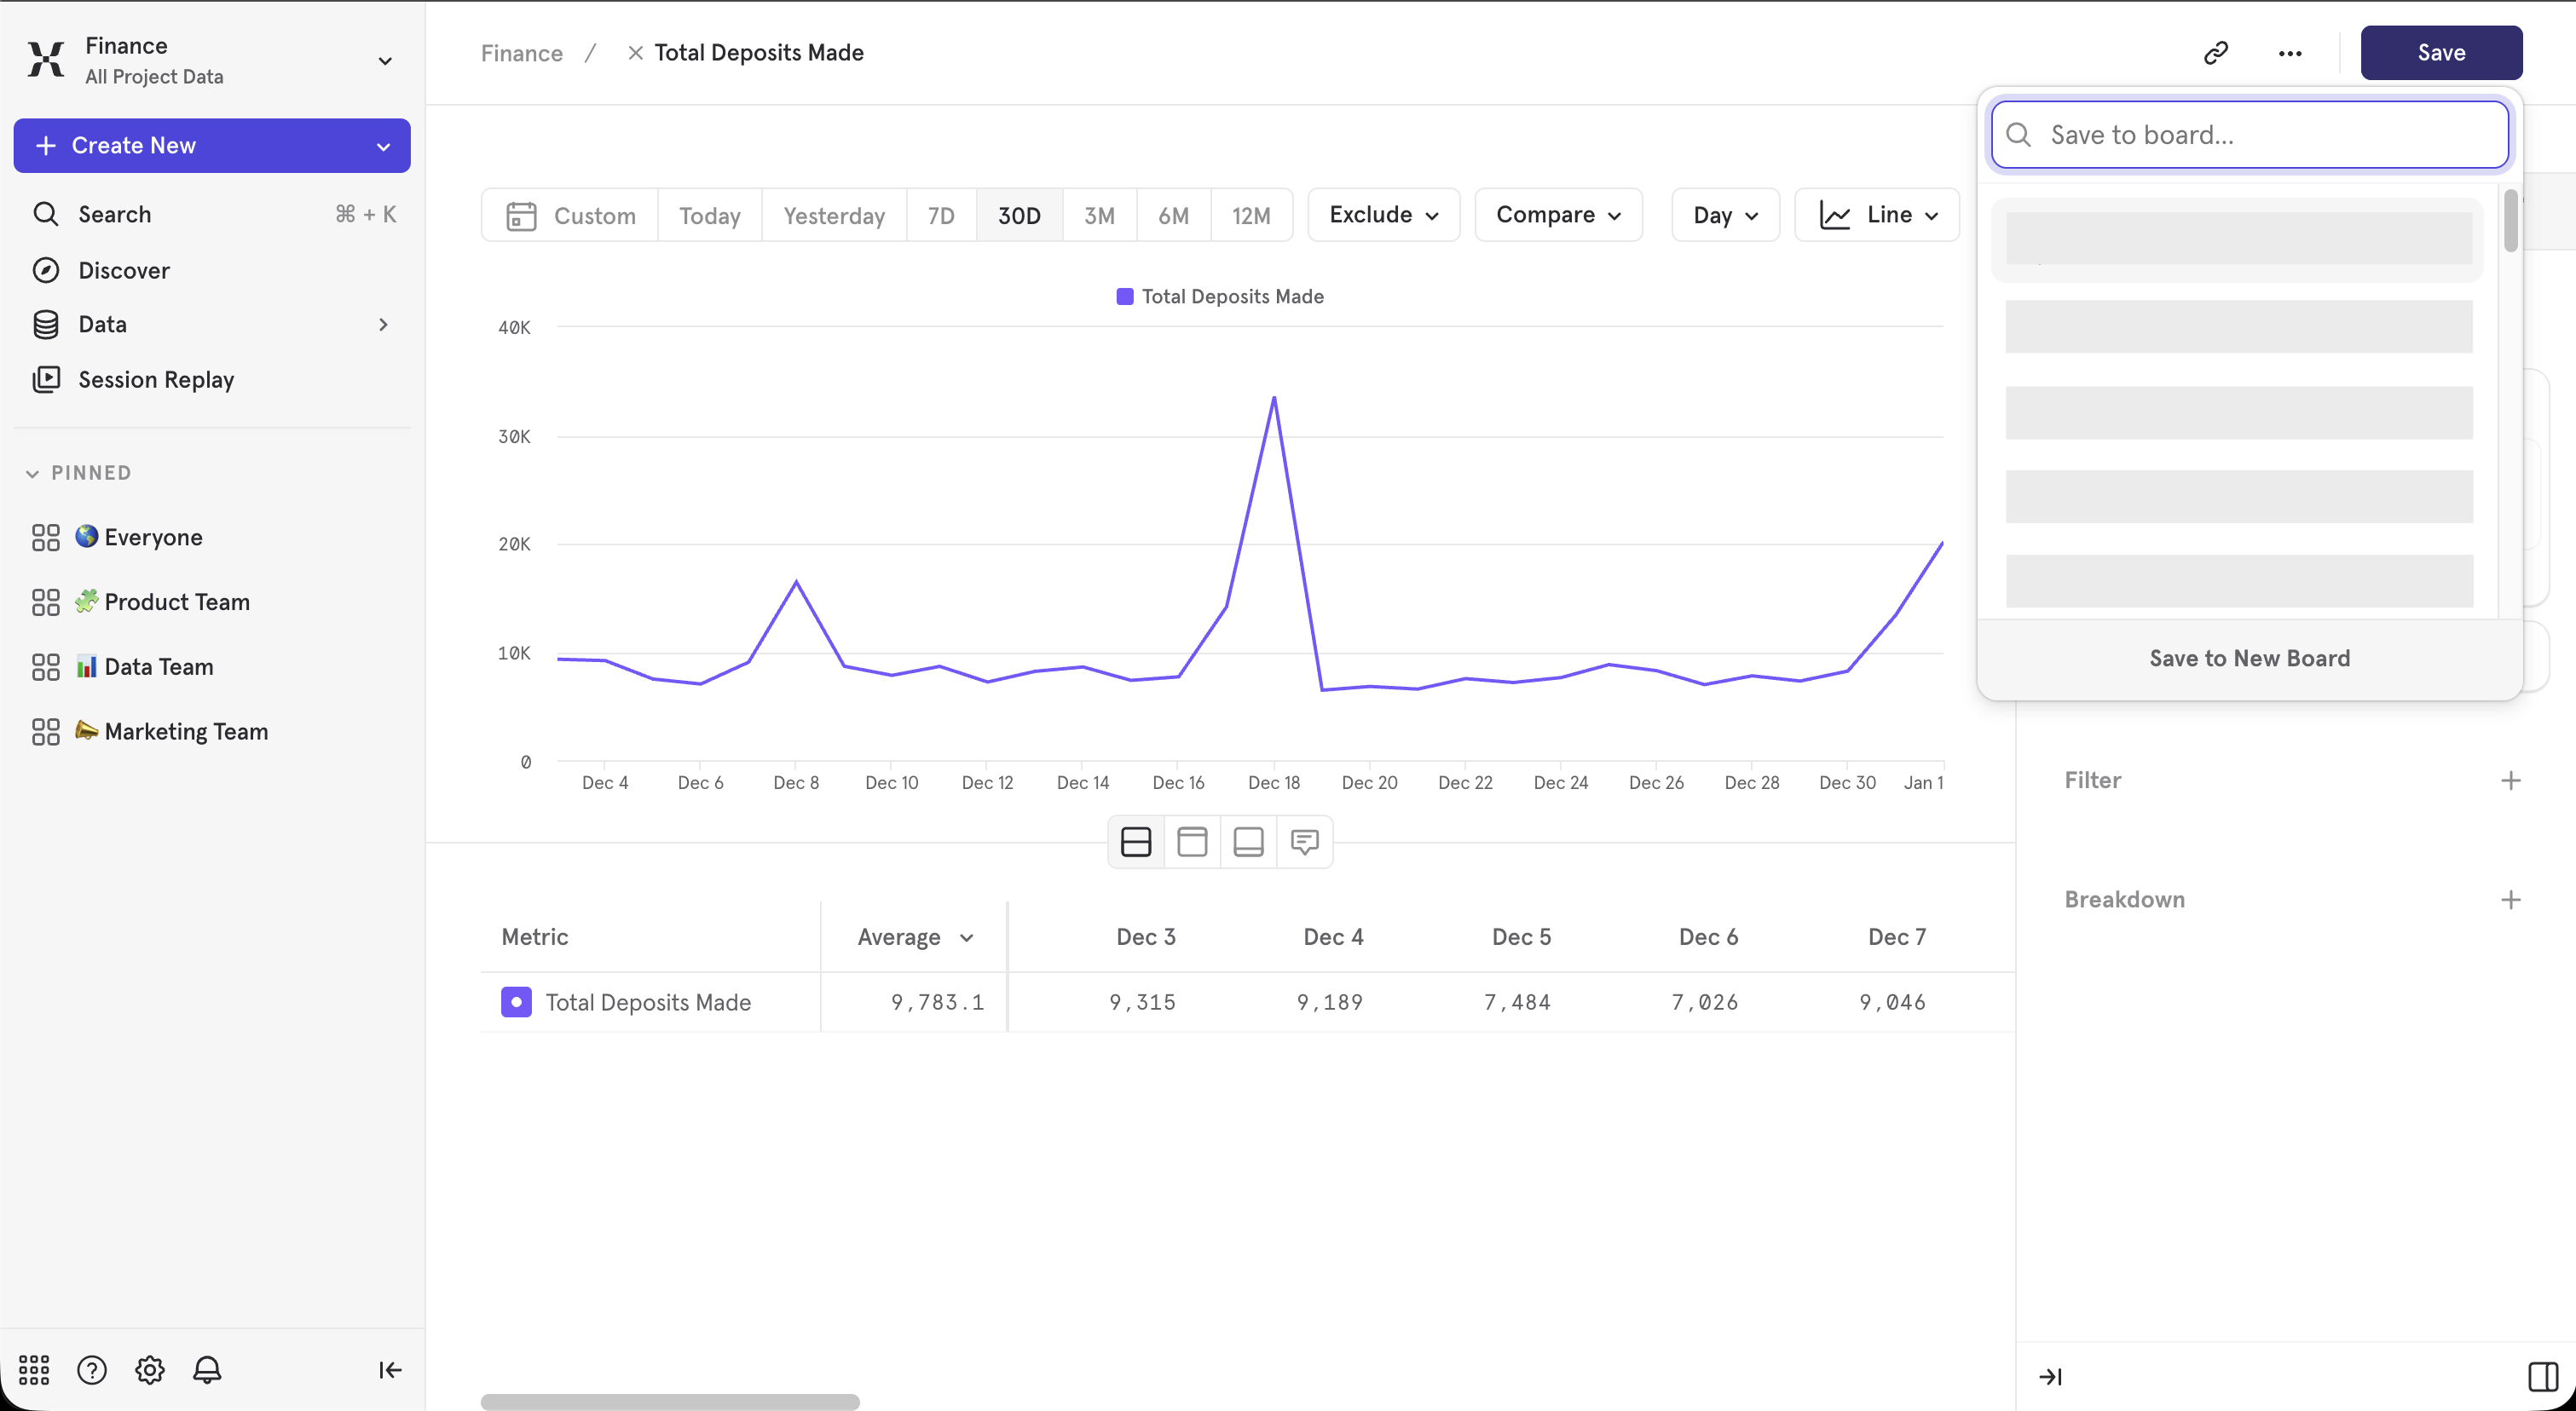Click the Data Team board grid icon
The image size is (2576, 1411).
coord(46,666)
